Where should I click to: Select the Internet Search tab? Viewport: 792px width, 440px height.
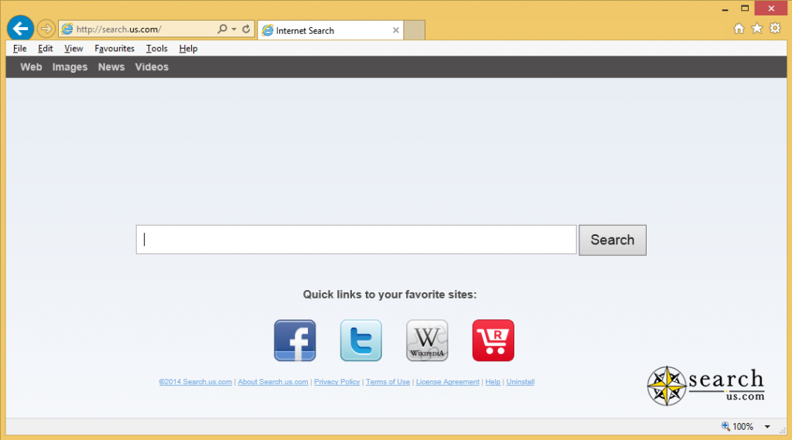[330, 30]
